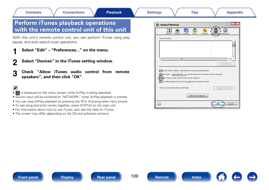Open the Sharing preferences icon
The height and width of the screenshot is (190, 269).
pos(186,31)
